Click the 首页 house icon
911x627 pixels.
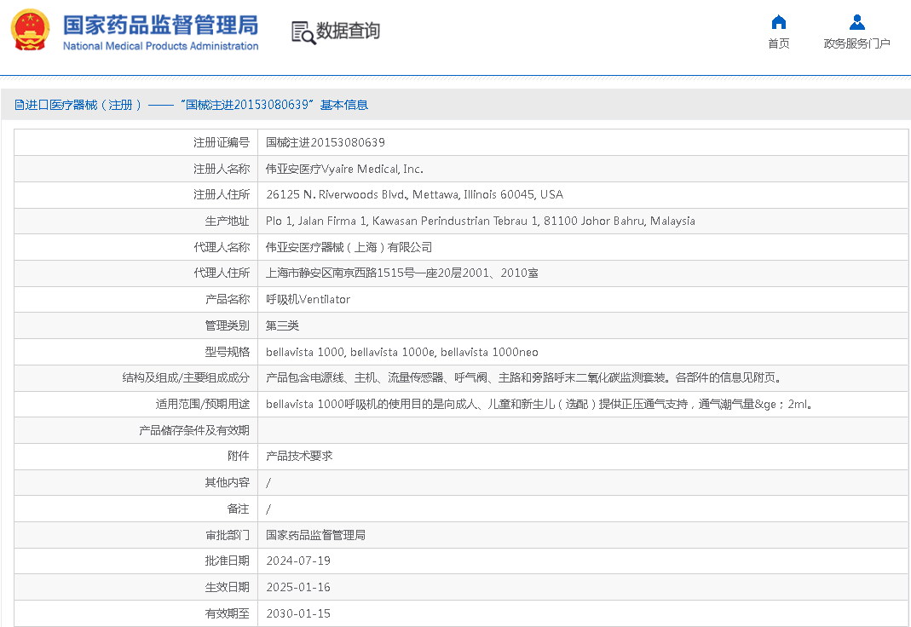click(778, 22)
